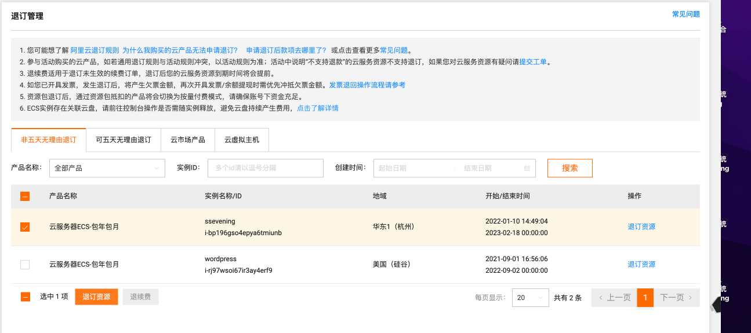Toggle the bottom select-all checkbox
Viewport: 751px width, 333px height.
(x=25, y=297)
